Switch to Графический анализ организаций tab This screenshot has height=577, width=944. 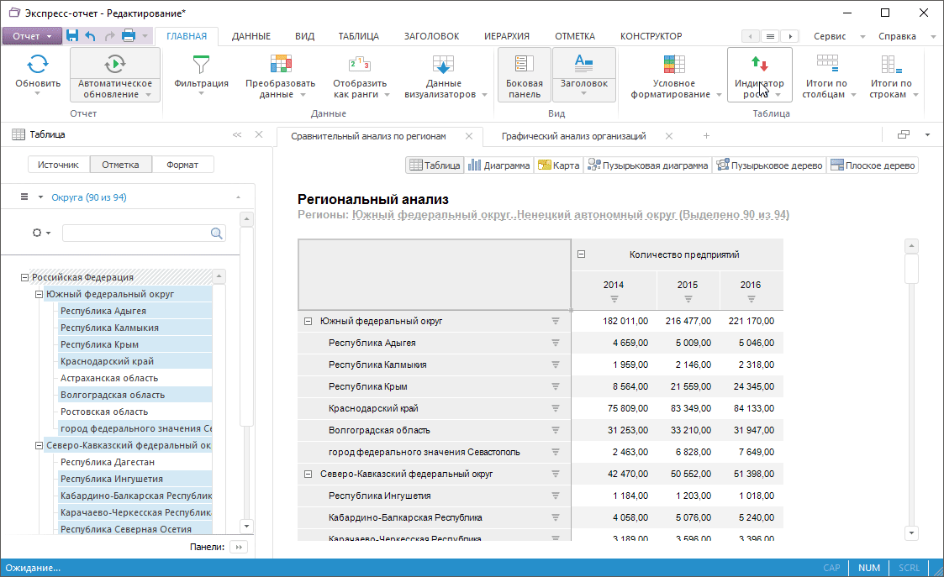(x=573, y=136)
